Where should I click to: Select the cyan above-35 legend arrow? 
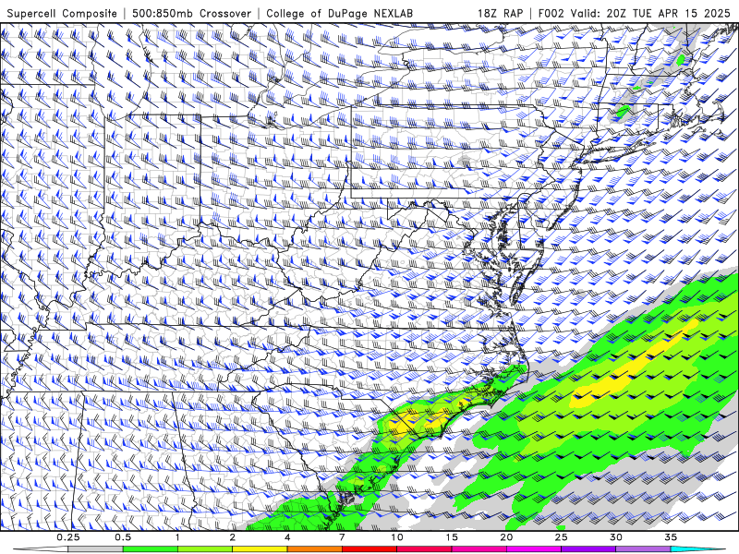pyautogui.click(x=698, y=549)
